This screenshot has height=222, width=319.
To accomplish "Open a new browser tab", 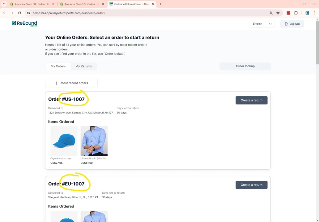I will pos(160,4).
